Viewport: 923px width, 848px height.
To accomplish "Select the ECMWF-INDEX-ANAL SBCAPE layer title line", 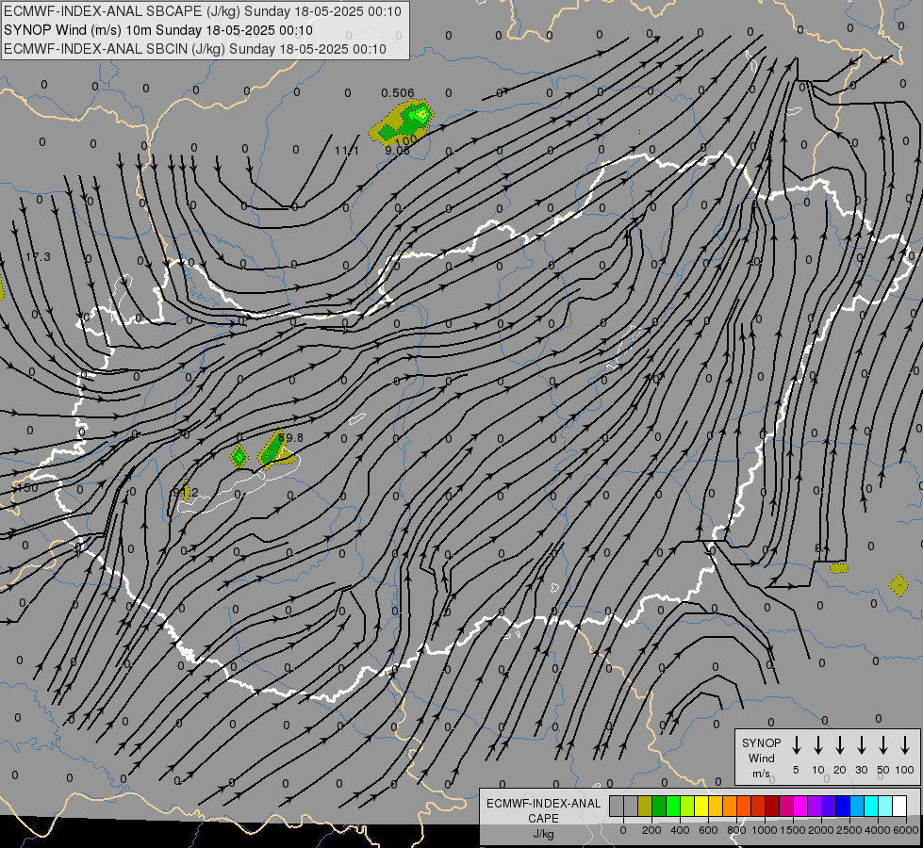I will [x=203, y=11].
